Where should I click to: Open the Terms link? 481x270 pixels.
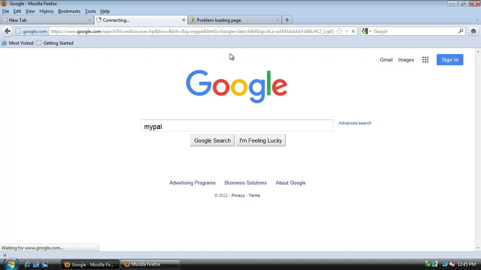coord(254,195)
